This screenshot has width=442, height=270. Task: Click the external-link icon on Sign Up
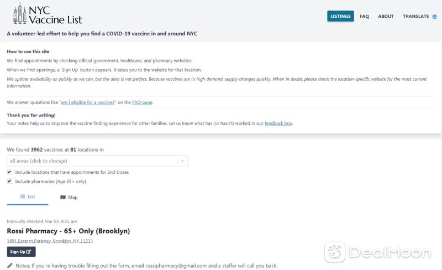tap(29, 252)
